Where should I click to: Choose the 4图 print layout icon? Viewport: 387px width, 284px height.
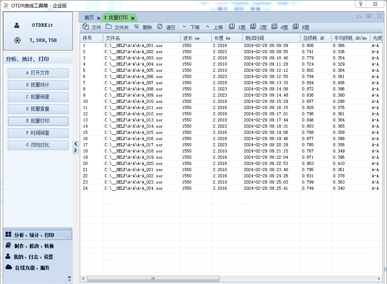(274, 27)
